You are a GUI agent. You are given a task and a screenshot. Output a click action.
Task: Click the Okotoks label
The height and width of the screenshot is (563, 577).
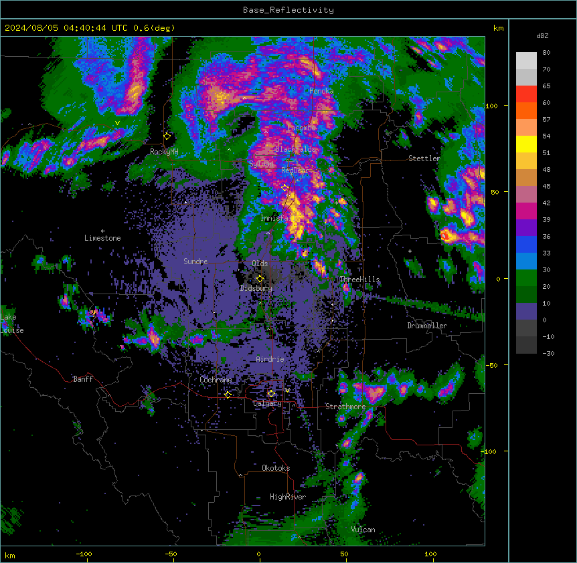tap(276, 468)
